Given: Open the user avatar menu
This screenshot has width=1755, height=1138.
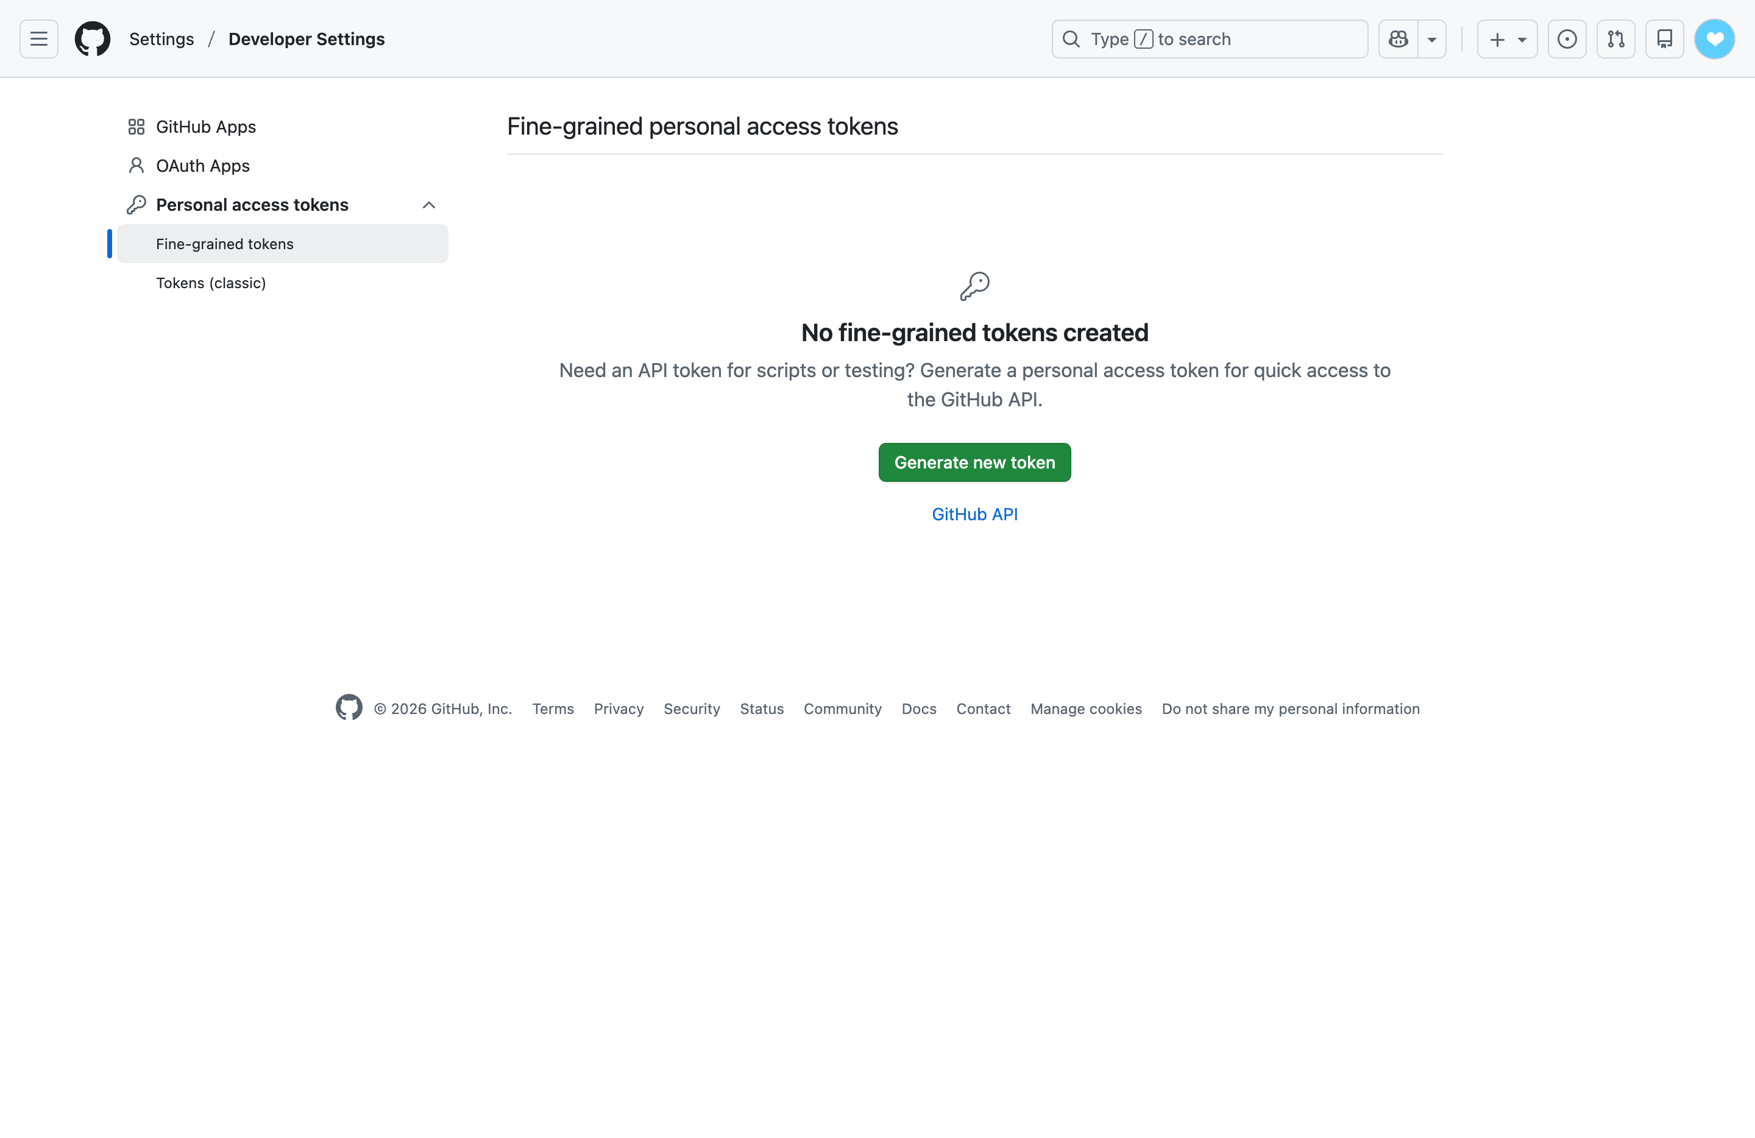Looking at the screenshot, I should [1714, 39].
